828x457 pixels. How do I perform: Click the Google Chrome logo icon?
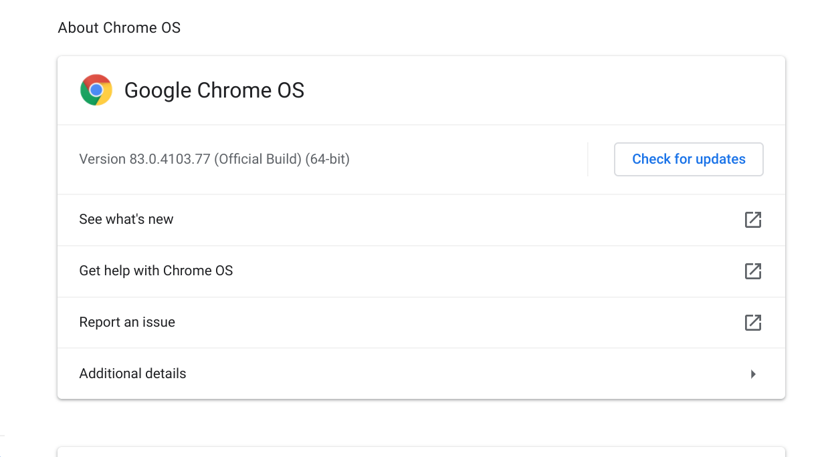pos(96,90)
